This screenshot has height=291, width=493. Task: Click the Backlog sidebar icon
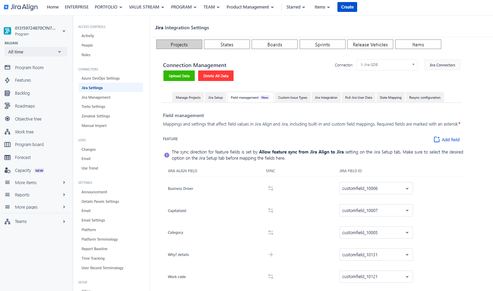7,93
